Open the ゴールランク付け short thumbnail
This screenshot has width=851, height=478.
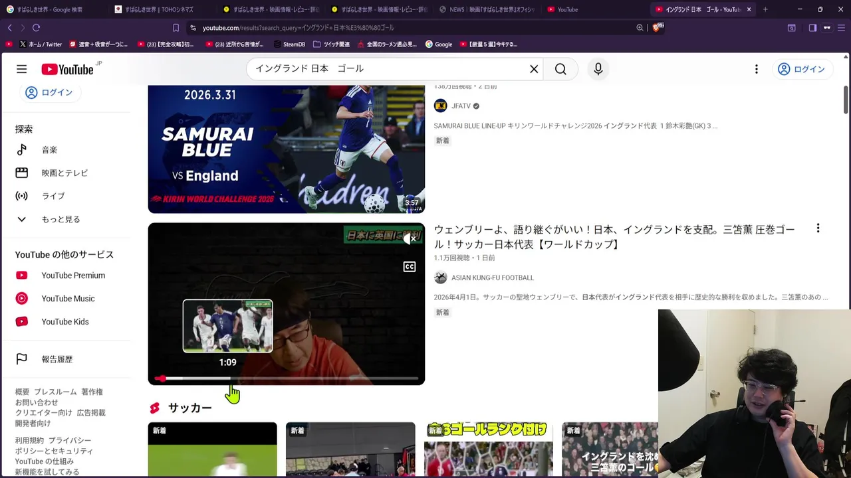coord(489,449)
